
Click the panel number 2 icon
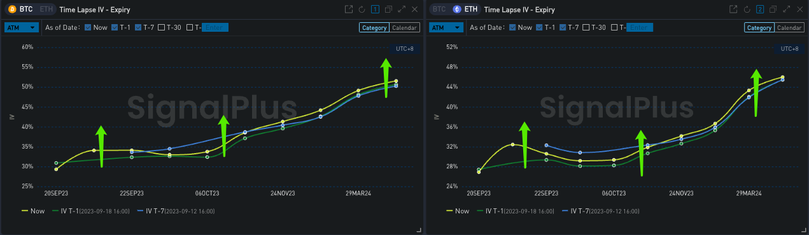click(x=759, y=10)
